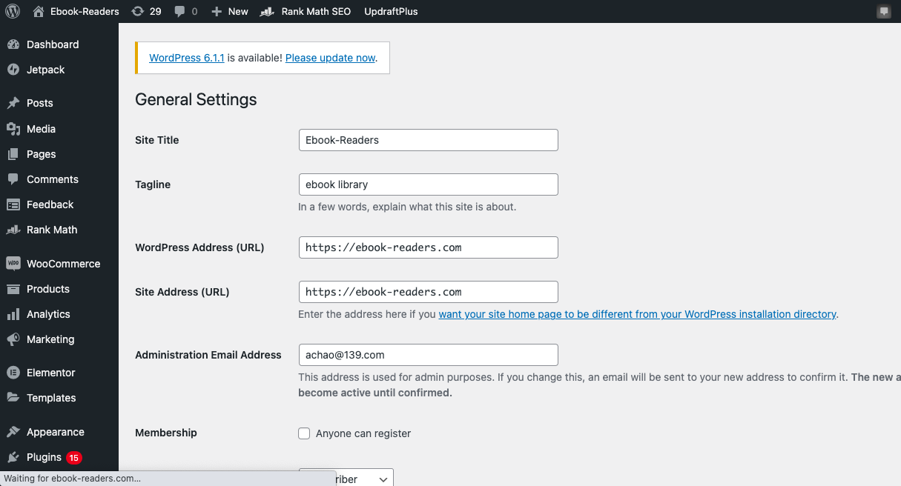Open the Plugins menu label
This screenshot has height=486, width=901.
[44, 457]
